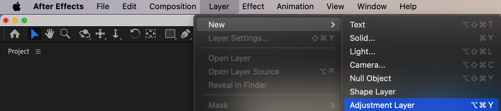Select the Rotation tool

click(135, 34)
